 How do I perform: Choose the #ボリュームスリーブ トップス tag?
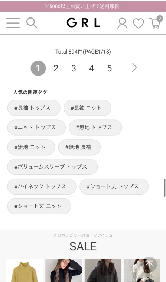coord(52,167)
